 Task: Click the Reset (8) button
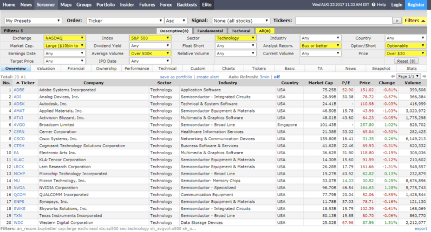click(406, 61)
